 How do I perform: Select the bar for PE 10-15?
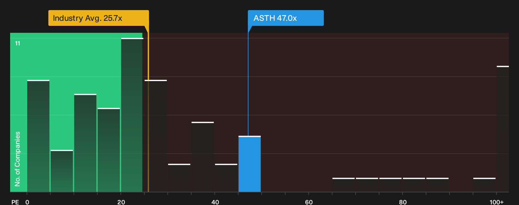pyautogui.click(x=85, y=143)
